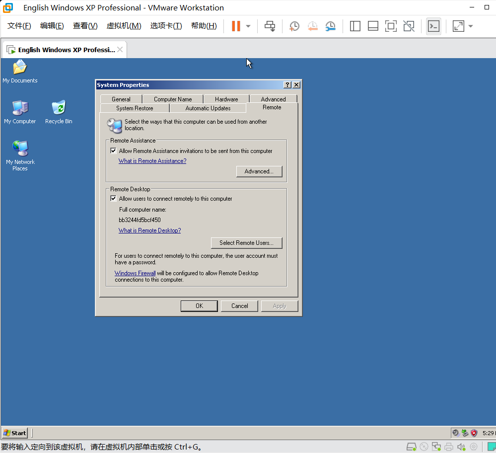Screen dimensions: 496x453
Task: Toggle the library sidebar view
Action: [x=355, y=26]
